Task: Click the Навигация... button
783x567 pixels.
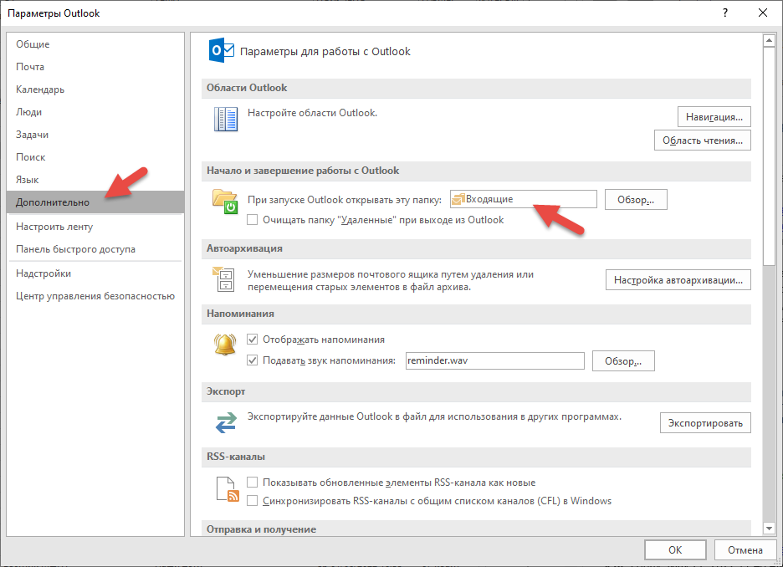Action: coord(714,117)
